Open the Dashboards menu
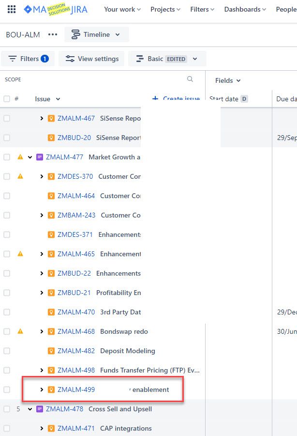Viewport: 297px width, 436px height. (245, 10)
